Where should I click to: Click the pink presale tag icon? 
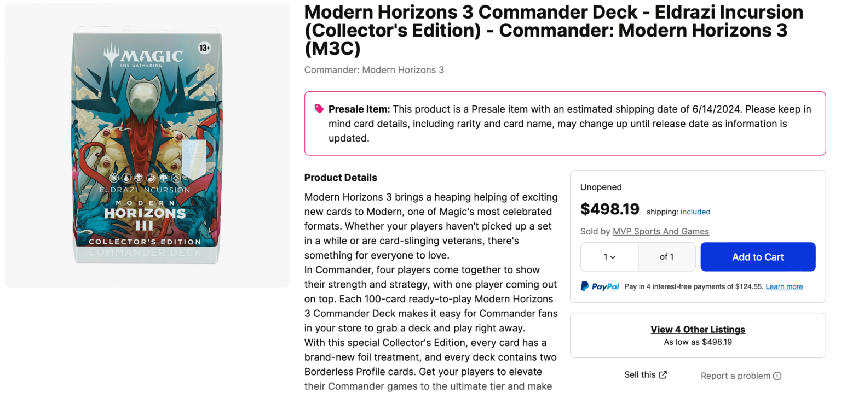point(319,109)
